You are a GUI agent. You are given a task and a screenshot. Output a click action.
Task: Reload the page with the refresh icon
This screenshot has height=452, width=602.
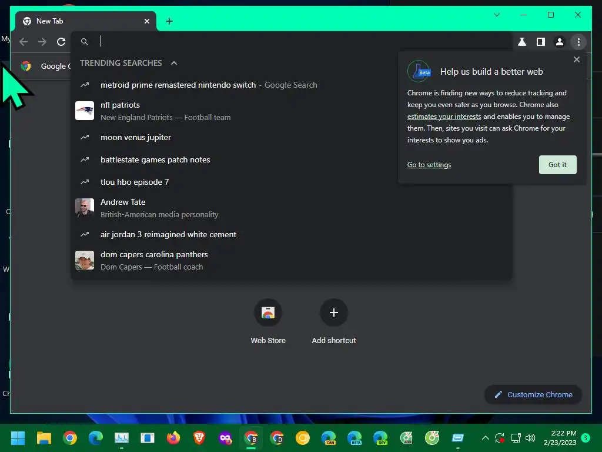click(61, 42)
